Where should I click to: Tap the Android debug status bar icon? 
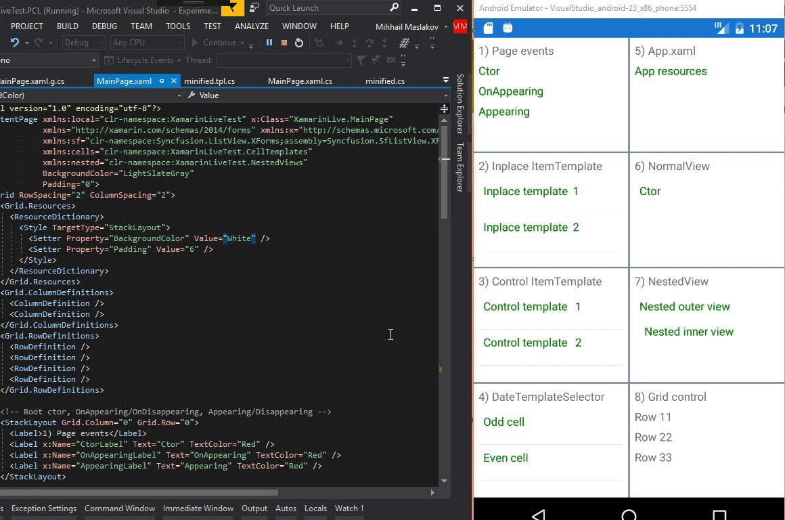tap(508, 28)
